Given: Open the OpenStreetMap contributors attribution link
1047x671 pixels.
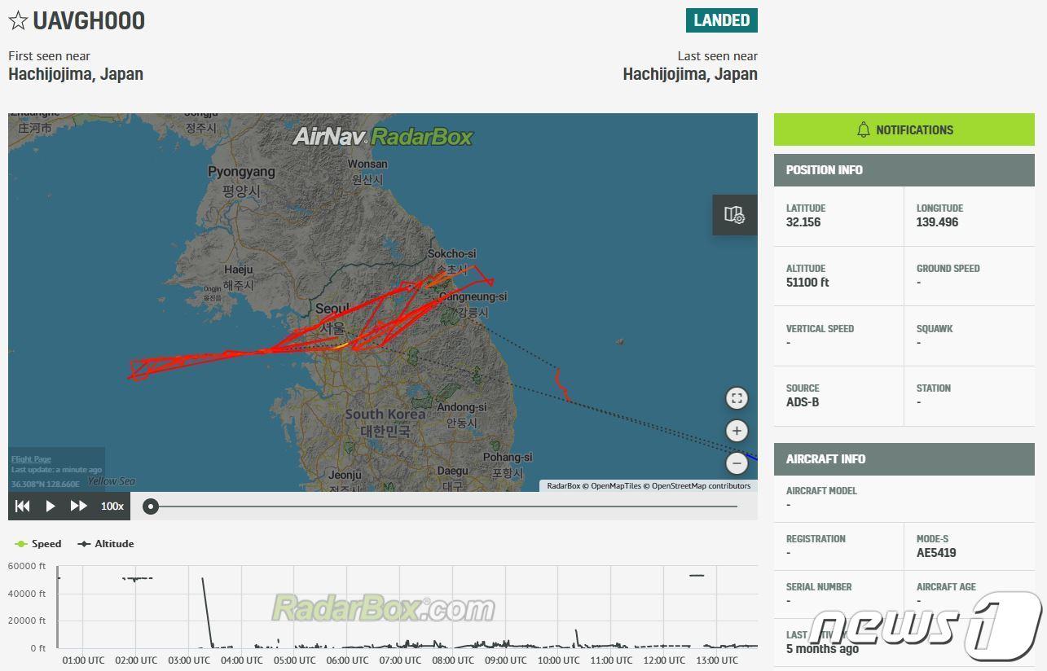Looking at the screenshot, I should point(701,486).
